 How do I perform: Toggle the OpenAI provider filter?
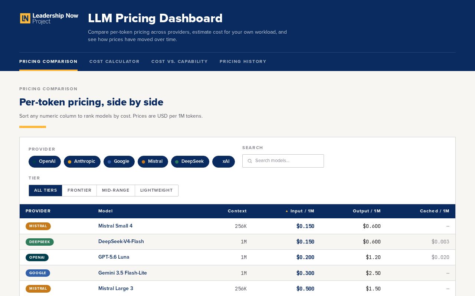click(x=45, y=162)
